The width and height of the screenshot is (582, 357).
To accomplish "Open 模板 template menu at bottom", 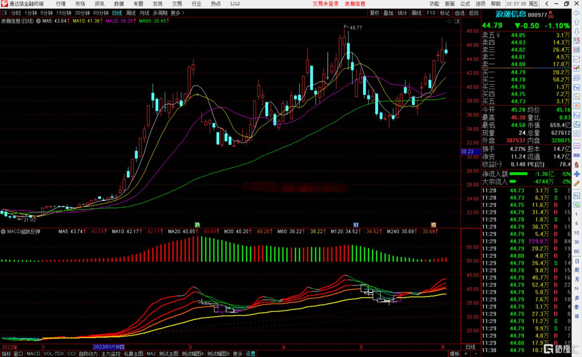I will 455,354.
